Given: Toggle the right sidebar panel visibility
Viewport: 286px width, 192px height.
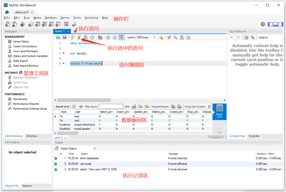Looking at the screenshot, I should [x=281, y=24].
